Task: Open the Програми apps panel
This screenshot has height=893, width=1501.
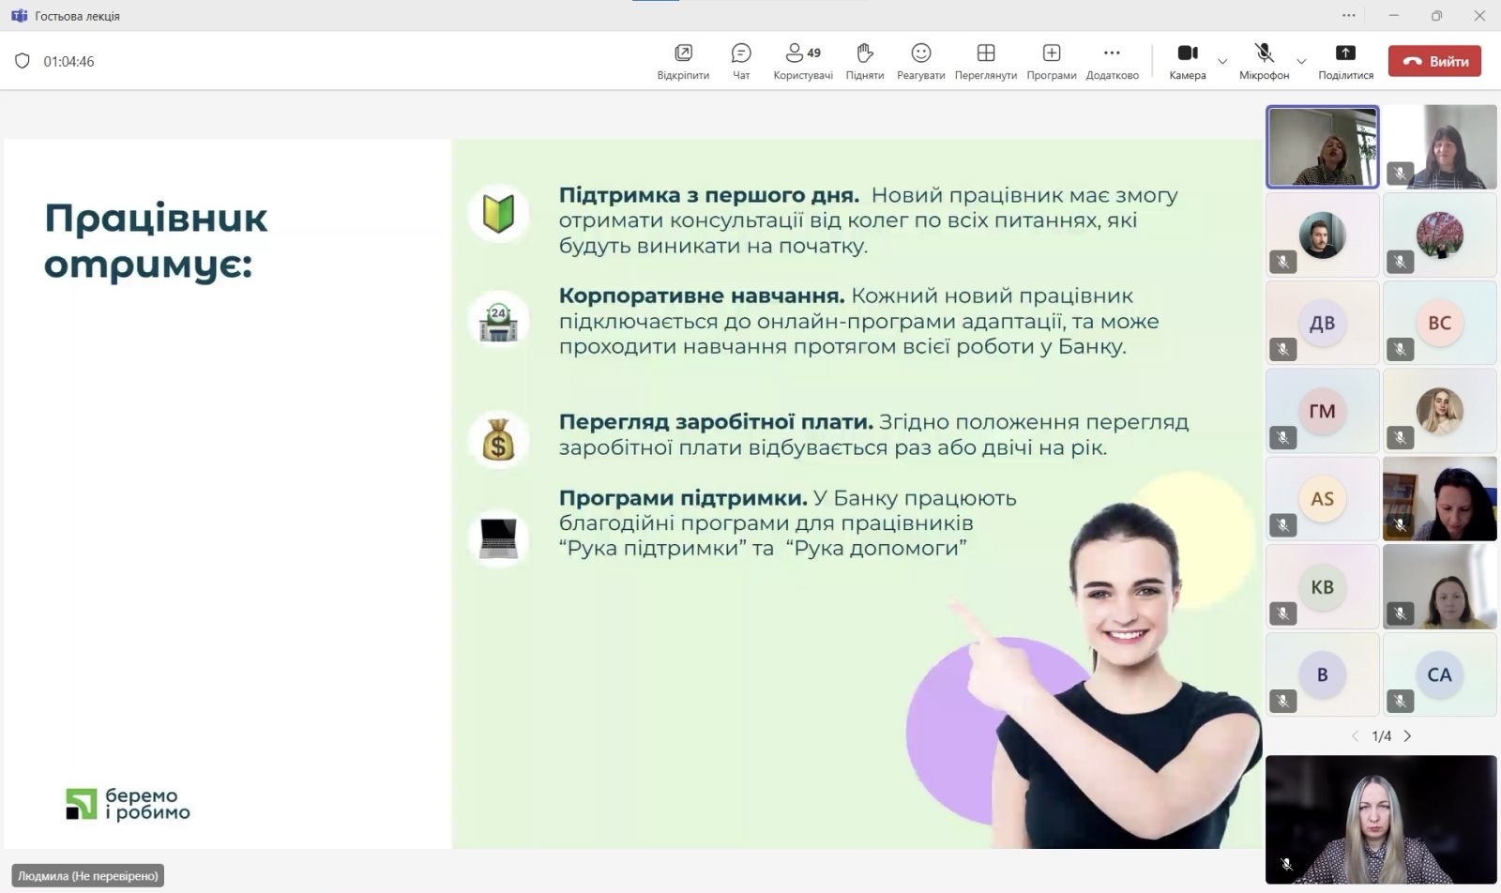Action: point(1051,61)
